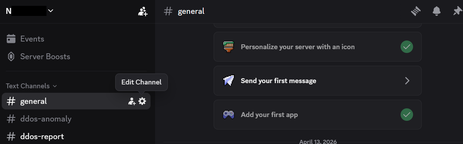463x144 pixels.
Task: Open the server name dropdown menu
Action: point(51,11)
